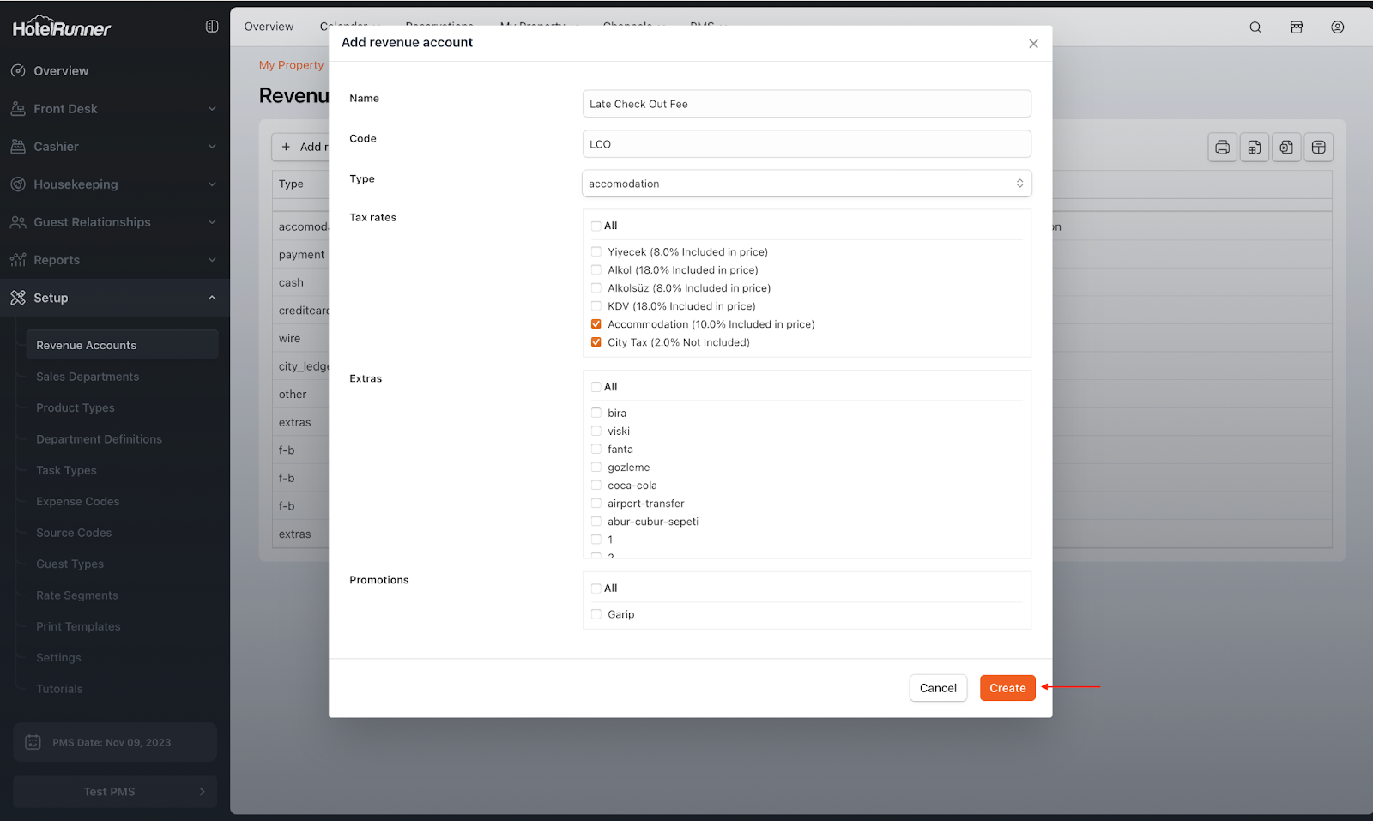
Task: Open Sales Departments in the sidebar
Action: click(x=88, y=377)
